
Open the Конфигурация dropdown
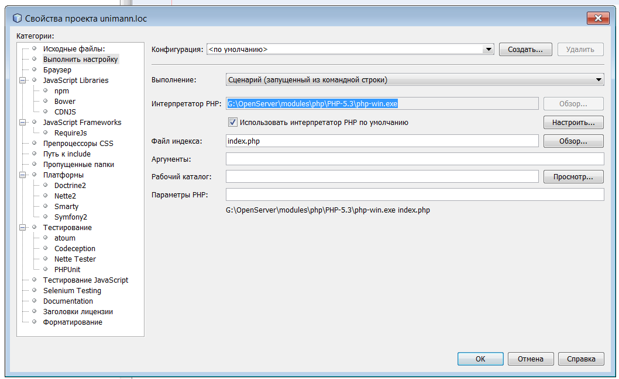(489, 50)
